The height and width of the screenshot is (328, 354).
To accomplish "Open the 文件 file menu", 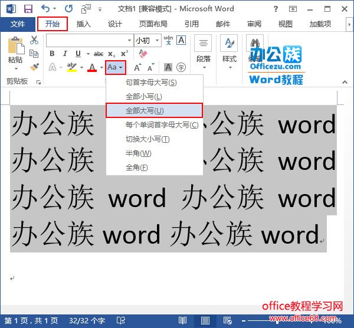I will tap(18, 24).
